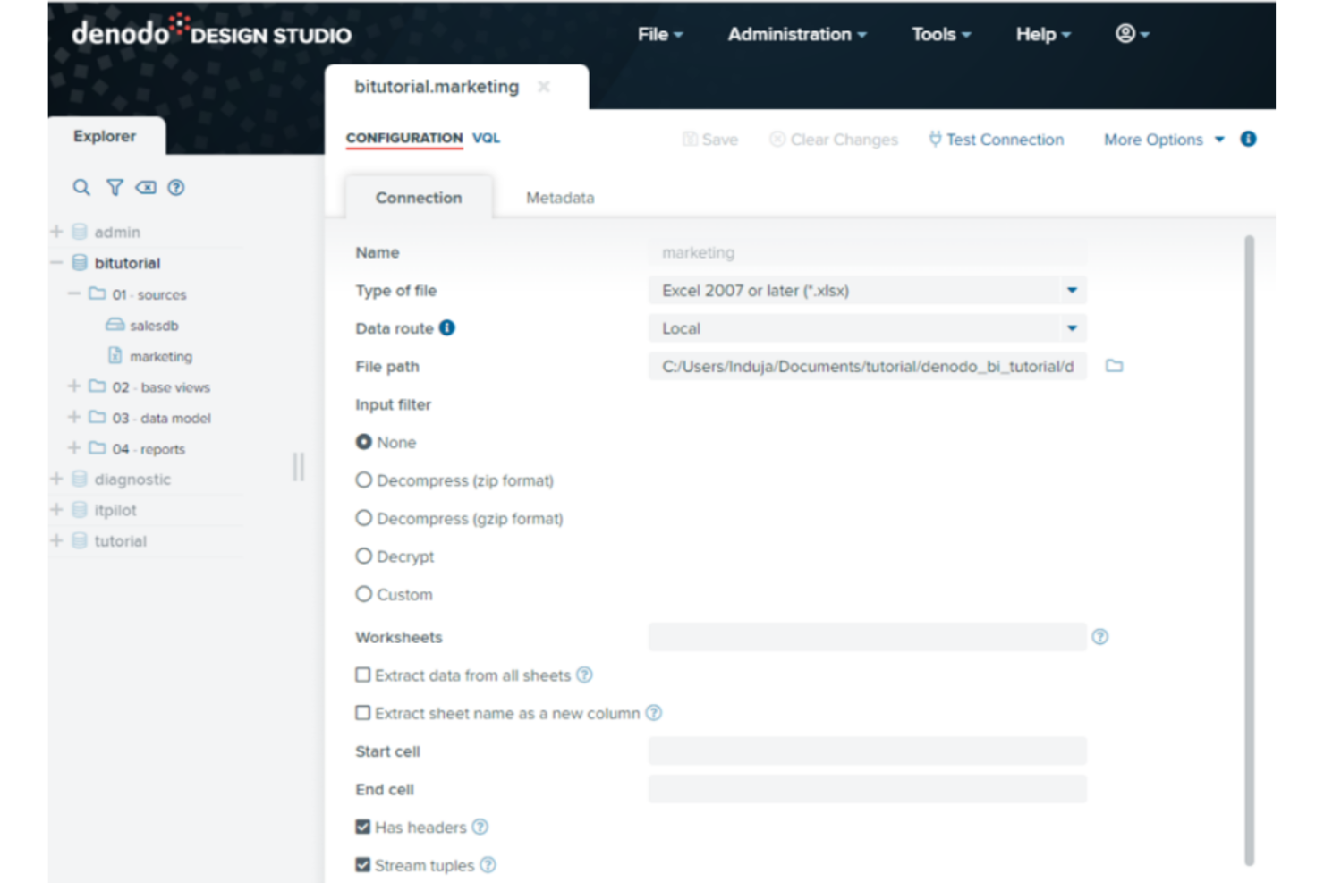Click the diagnostic database icon
Viewport: 1324px width, 883px height.
(80, 479)
